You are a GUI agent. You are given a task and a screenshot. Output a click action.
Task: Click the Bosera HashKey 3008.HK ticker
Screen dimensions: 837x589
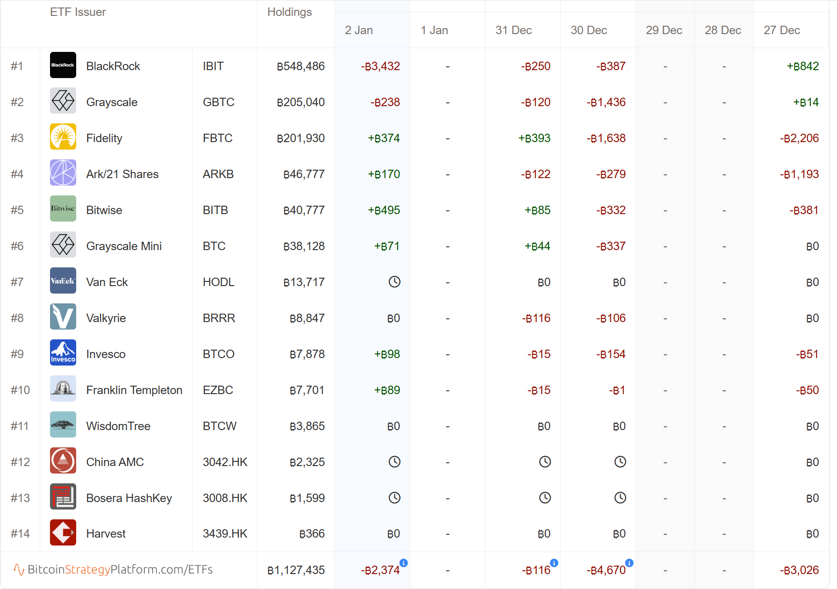pyautogui.click(x=225, y=498)
